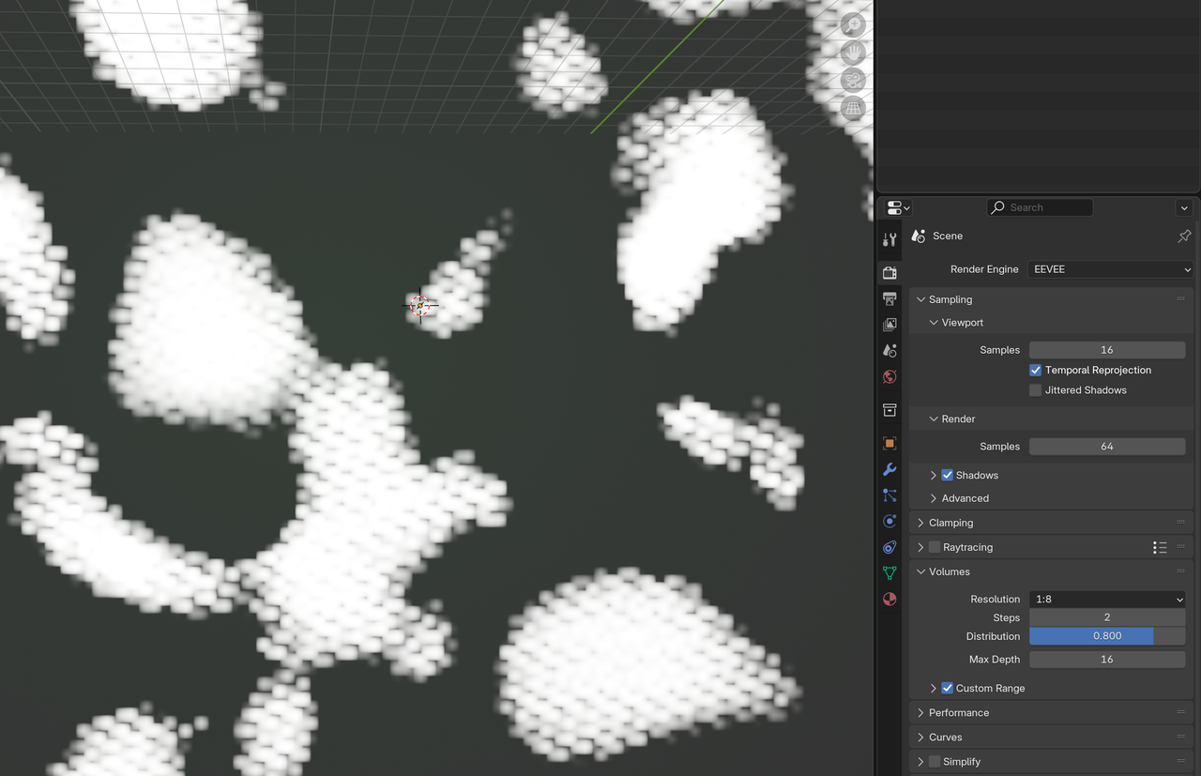The height and width of the screenshot is (776, 1201).
Task: Toggle camera view in the viewport
Action: (852, 80)
